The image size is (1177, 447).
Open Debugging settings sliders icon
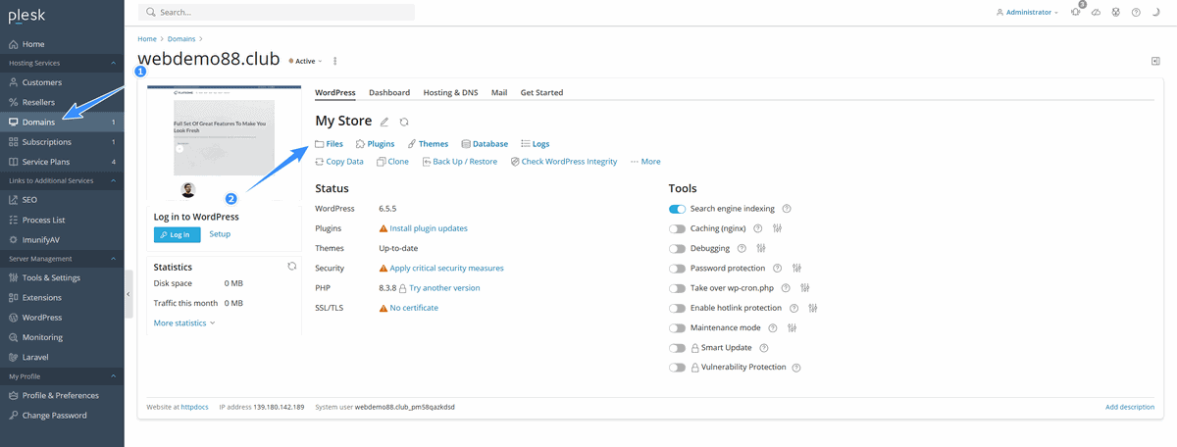(x=759, y=248)
